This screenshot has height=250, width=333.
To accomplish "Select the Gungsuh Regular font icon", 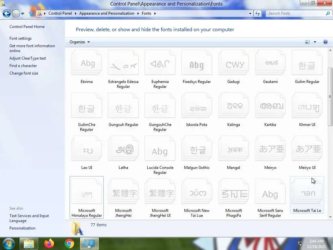I will click(x=123, y=105).
